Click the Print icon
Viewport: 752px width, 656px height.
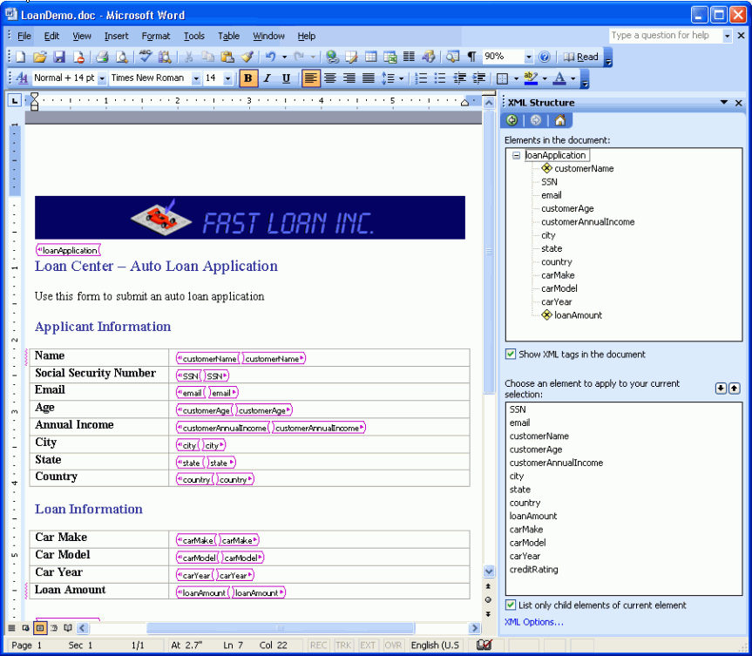click(x=102, y=57)
